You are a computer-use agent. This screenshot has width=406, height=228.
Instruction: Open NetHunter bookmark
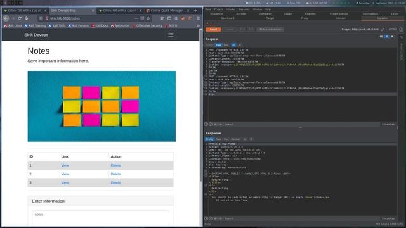pos(121,25)
